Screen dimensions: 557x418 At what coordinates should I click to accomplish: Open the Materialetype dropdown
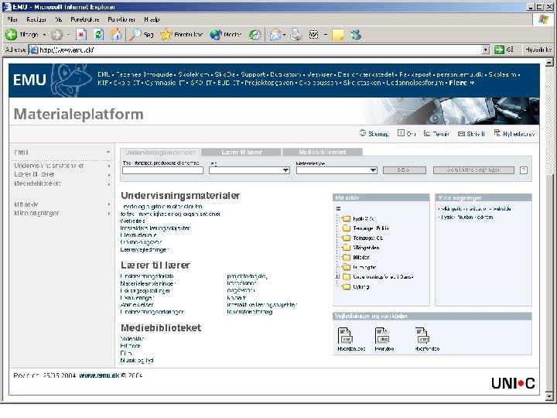(x=336, y=170)
